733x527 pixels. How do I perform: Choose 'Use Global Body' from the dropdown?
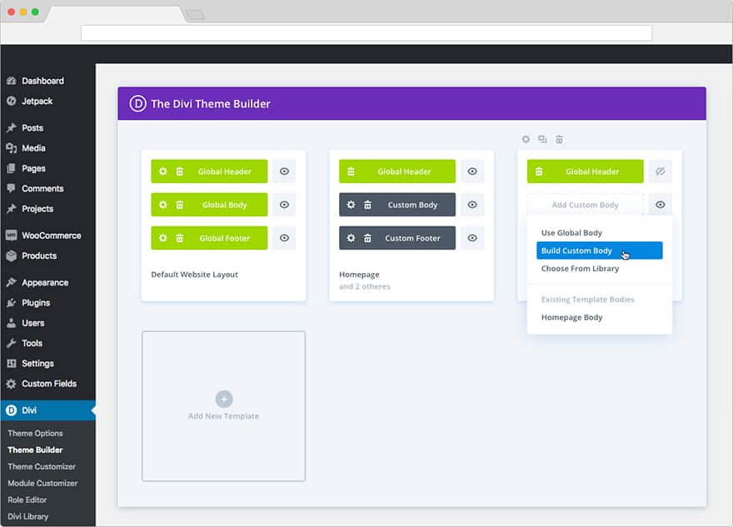pyautogui.click(x=571, y=233)
